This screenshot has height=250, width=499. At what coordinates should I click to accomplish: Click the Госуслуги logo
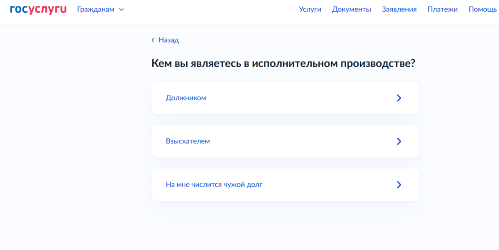(38, 10)
